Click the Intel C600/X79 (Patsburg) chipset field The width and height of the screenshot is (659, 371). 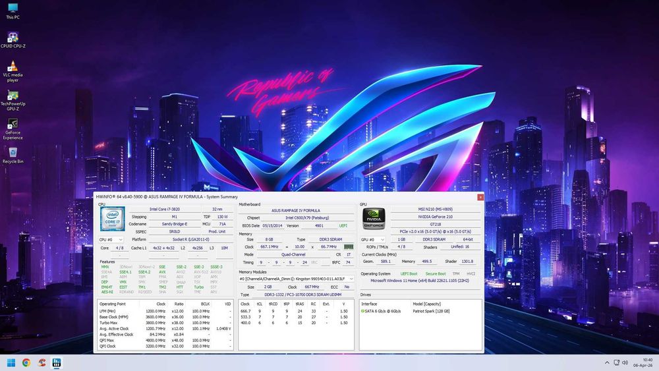pyautogui.click(x=307, y=217)
